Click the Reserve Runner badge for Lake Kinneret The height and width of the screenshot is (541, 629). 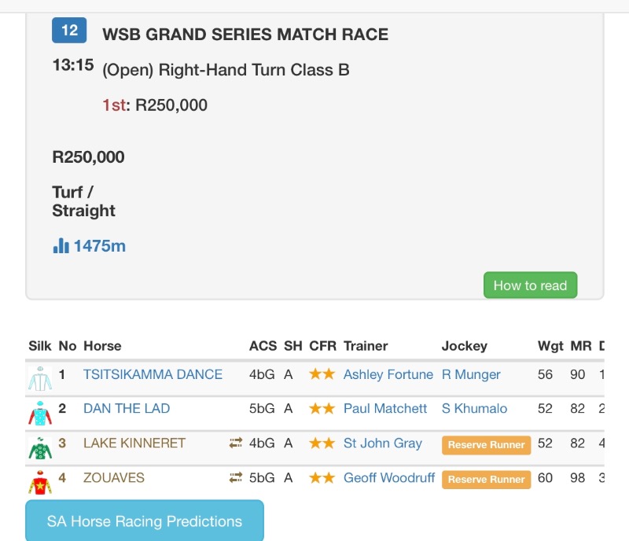coord(486,444)
